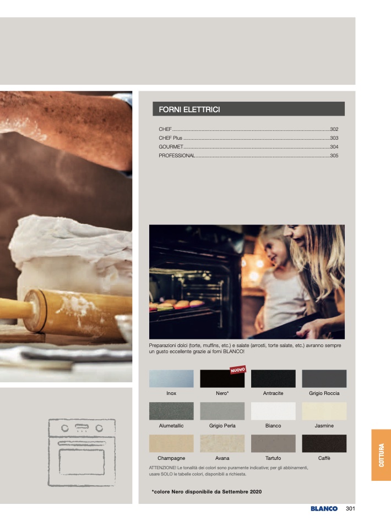The image size is (391, 527).
Task: Go to the PROFESSIONAL entry, page 305
Action: (248, 155)
